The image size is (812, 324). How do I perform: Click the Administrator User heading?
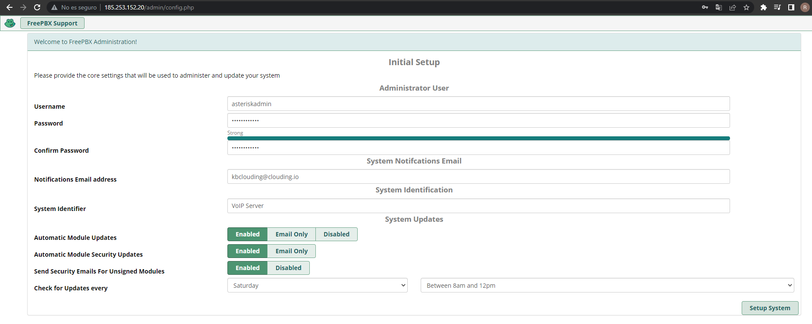tap(414, 88)
